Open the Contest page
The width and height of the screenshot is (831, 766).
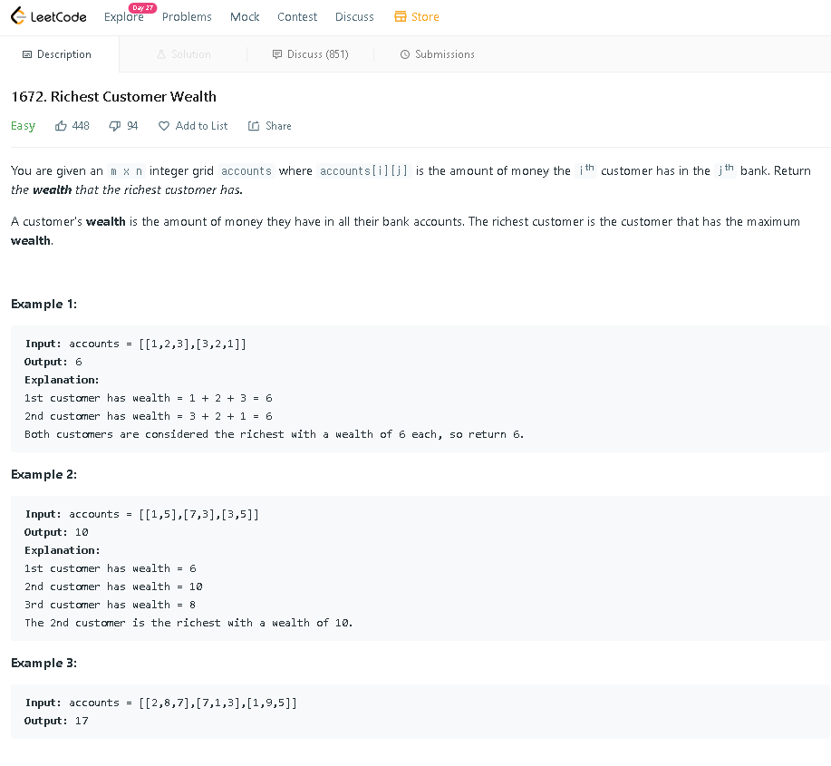(x=297, y=17)
